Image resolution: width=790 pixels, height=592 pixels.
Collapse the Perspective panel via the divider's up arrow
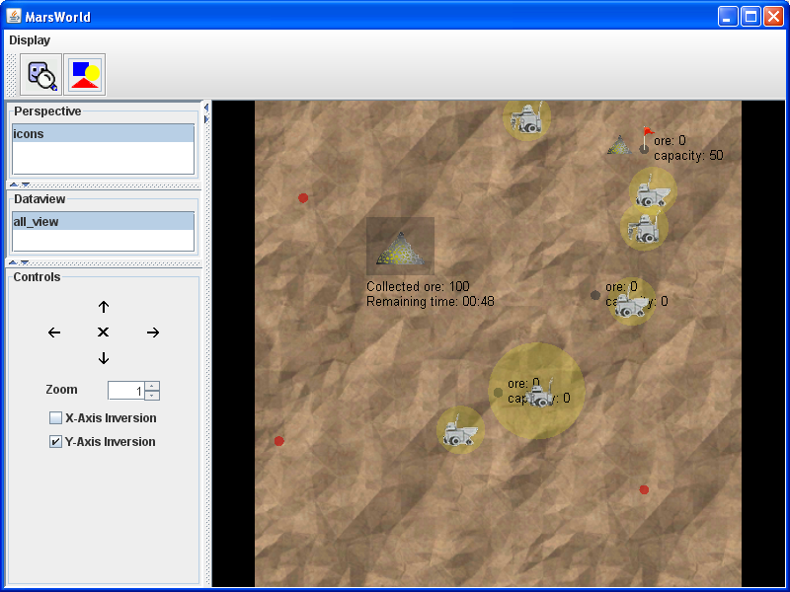coord(14,185)
